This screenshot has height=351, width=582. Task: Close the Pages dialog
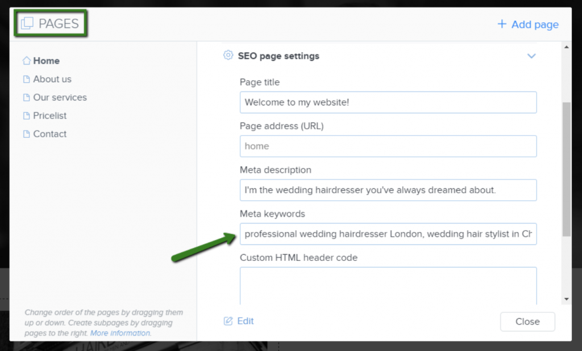tap(527, 322)
